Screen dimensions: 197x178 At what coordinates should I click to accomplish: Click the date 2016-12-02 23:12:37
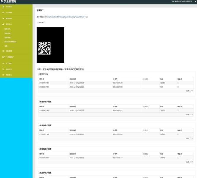pyautogui.click(x=77, y=111)
